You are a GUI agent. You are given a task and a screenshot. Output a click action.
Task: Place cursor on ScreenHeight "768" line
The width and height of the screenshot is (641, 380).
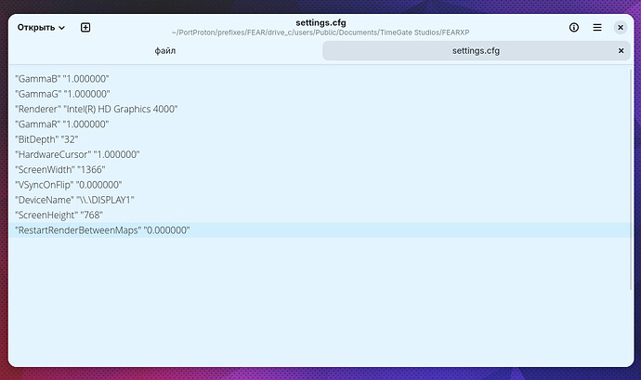click(x=59, y=215)
